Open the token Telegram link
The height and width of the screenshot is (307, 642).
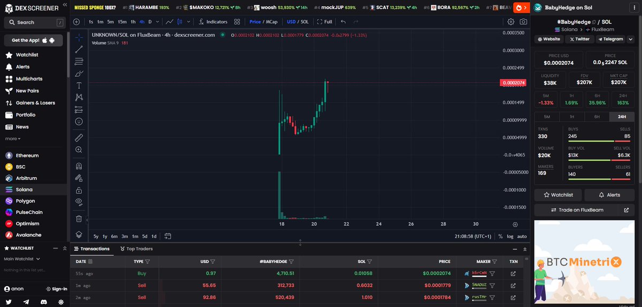pos(611,39)
